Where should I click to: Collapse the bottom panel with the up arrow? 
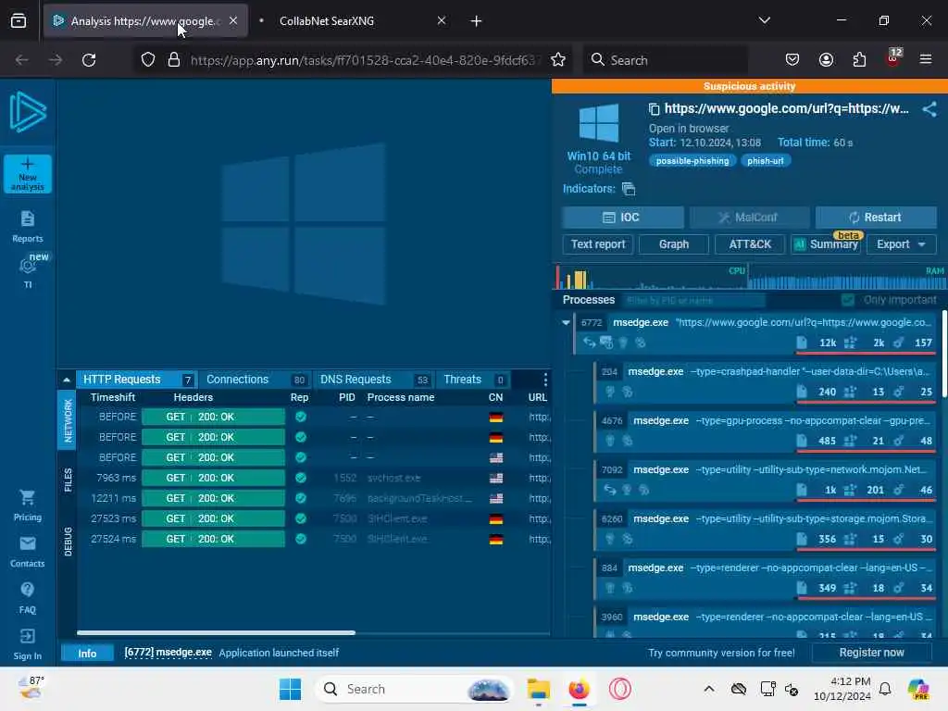pyautogui.click(x=67, y=380)
